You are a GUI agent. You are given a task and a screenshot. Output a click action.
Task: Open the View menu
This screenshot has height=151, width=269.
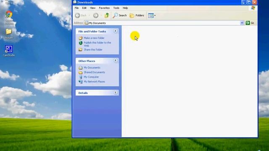(x=92, y=8)
